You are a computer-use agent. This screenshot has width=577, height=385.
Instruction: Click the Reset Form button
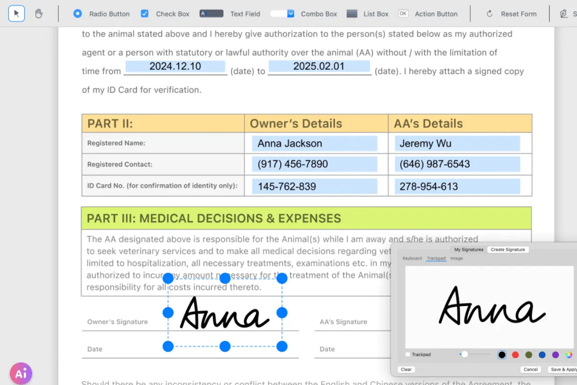[511, 13]
